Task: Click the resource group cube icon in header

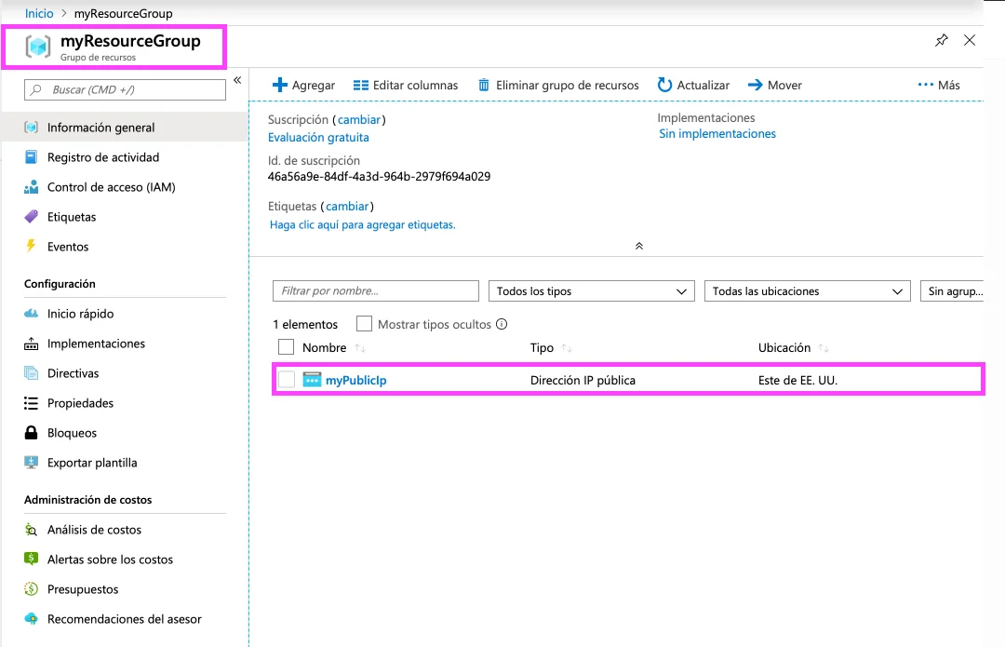Action: [x=38, y=47]
